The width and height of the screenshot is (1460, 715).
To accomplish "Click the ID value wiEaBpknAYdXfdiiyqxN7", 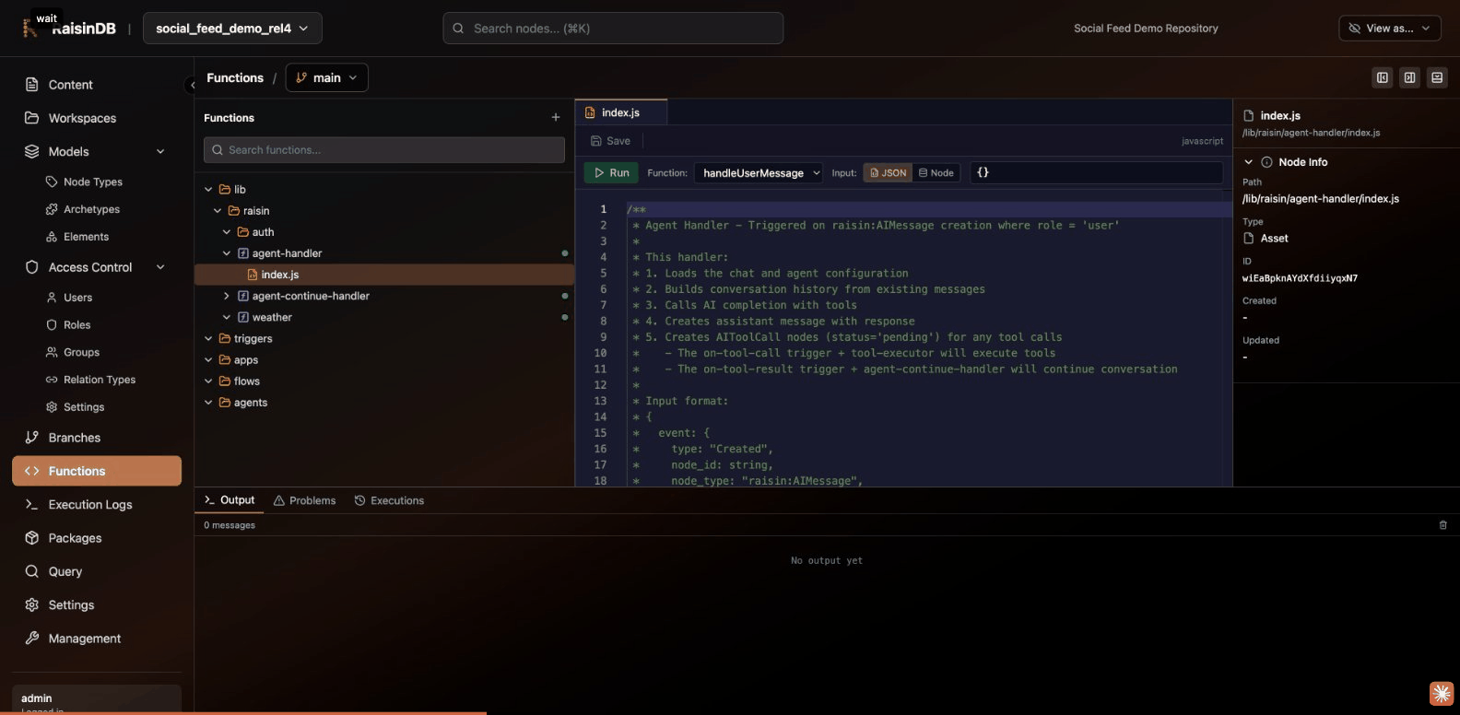I will coord(1300,278).
